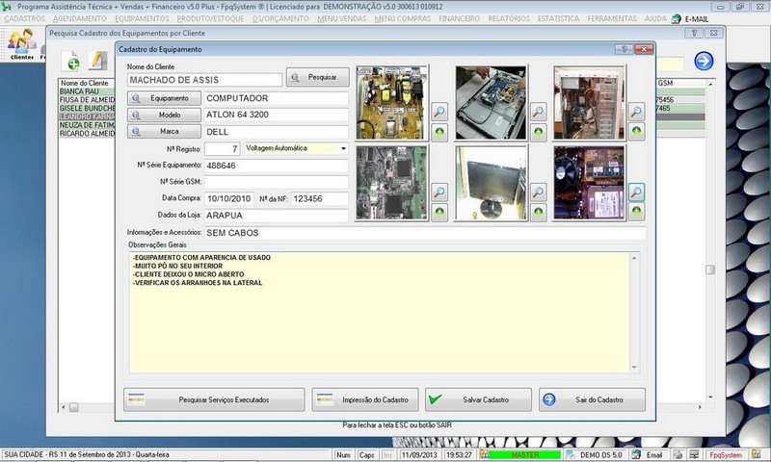Click the monitor photo thumbnail

pyautogui.click(x=491, y=183)
